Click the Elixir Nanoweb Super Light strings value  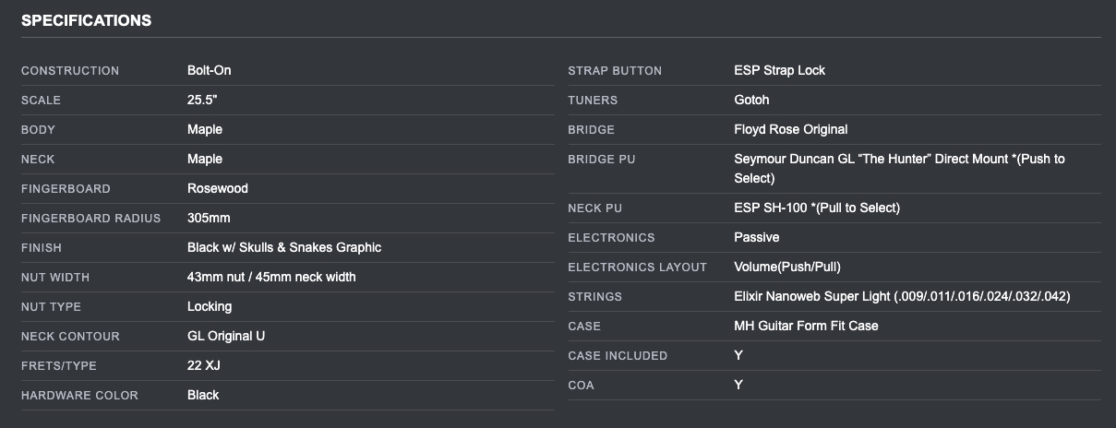tap(902, 296)
